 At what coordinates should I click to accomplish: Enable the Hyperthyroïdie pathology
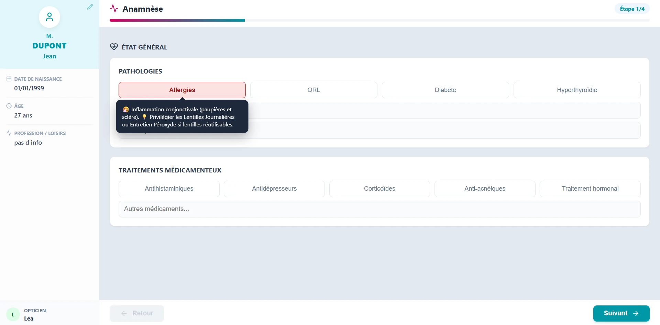(x=577, y=90)
